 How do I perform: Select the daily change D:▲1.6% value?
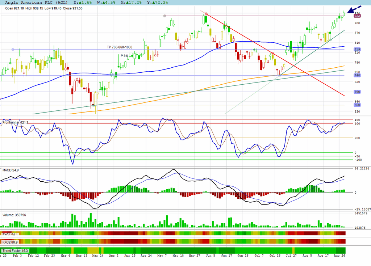click(83, 3)
